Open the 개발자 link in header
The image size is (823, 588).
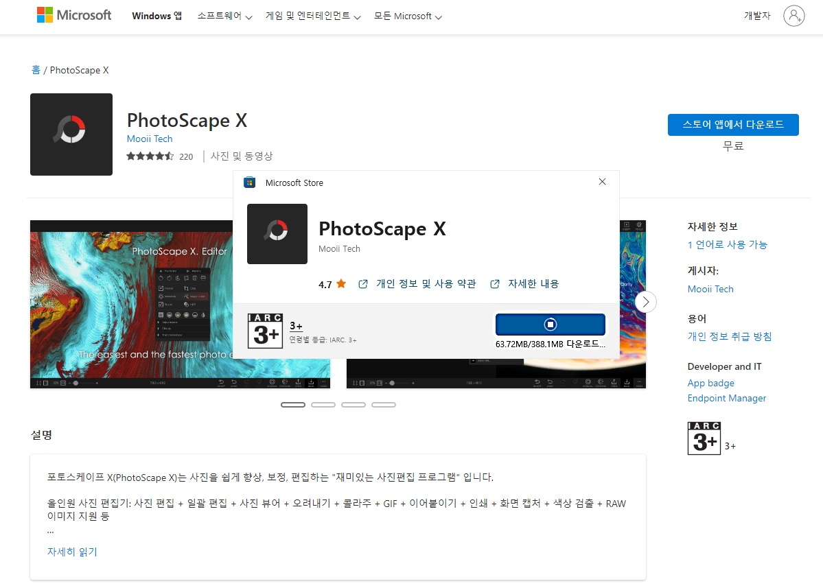(757, 16)
